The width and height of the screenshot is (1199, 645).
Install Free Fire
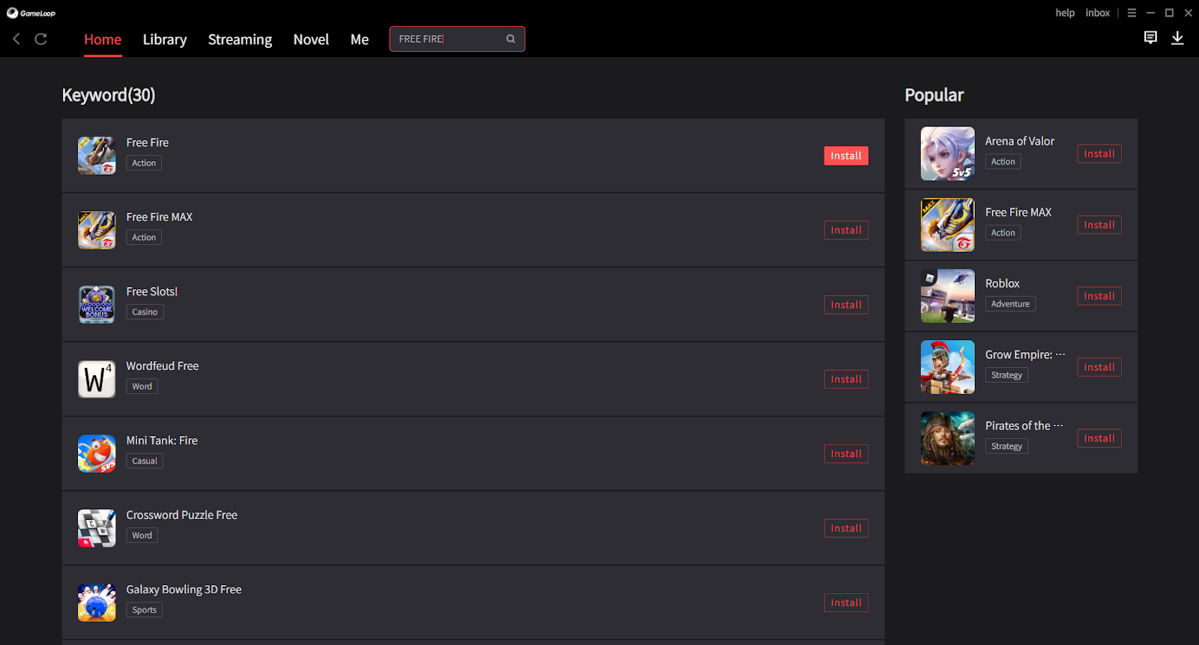pos(846,156)
